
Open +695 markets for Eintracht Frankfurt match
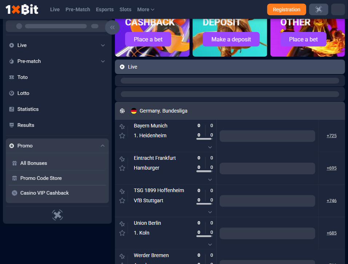click(332, 168)
